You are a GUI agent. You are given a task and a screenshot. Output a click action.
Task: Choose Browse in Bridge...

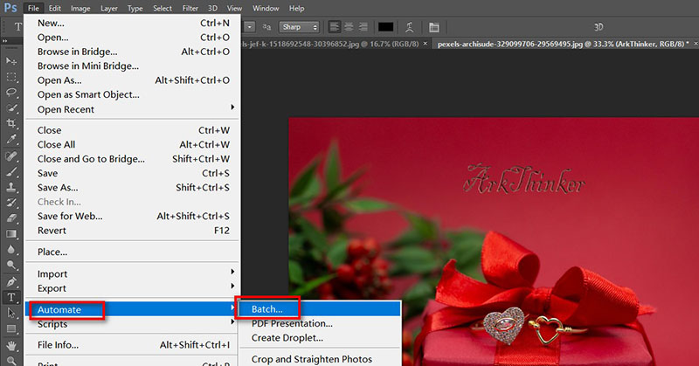coord(133,52)
